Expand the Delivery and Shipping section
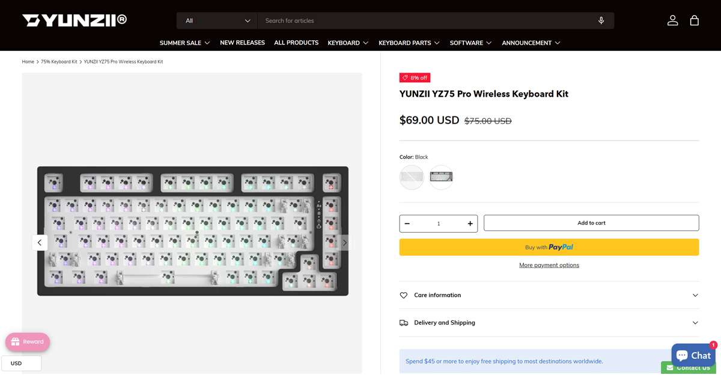721x390 pixels. pos(549,323)
